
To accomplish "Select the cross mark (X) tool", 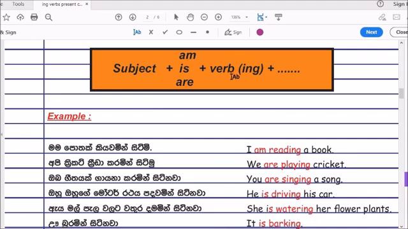I will click(151, 32).
